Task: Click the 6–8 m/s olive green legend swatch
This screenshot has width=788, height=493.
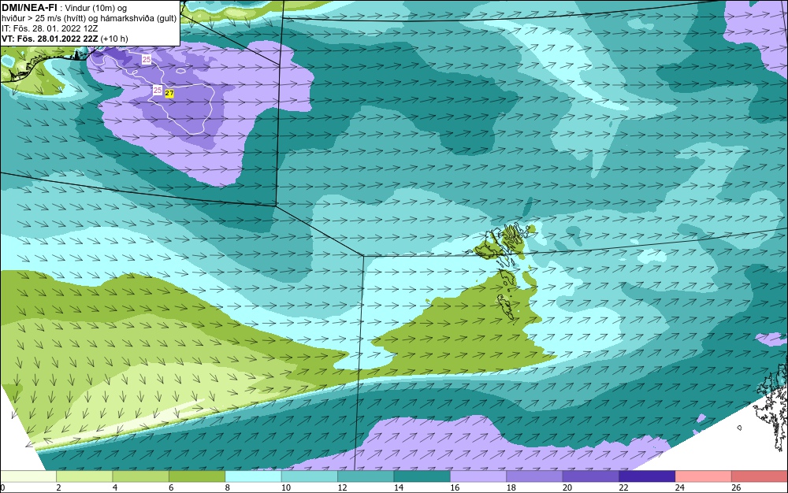Action: pyautogui.click(x=197, y=476)
